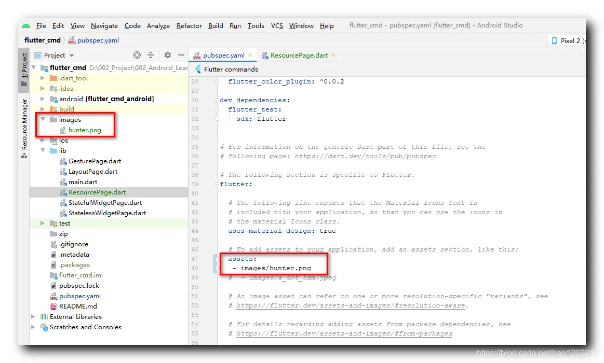604x363 pixels.
Task: Collapse the lib folder
Action: tap(43, 151)
